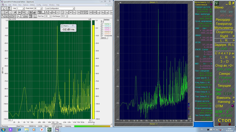The width and height of the screenshot is (236, 132).
Task: Click the oscilloscope app icon in right panel
Action: [217, 3]
